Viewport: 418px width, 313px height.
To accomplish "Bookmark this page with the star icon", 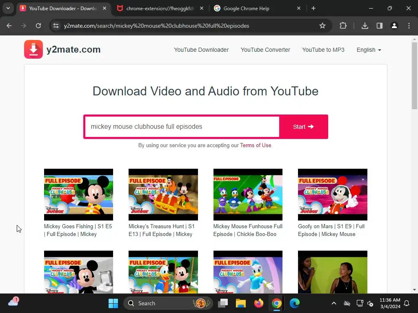I will [x=322, y=26].
